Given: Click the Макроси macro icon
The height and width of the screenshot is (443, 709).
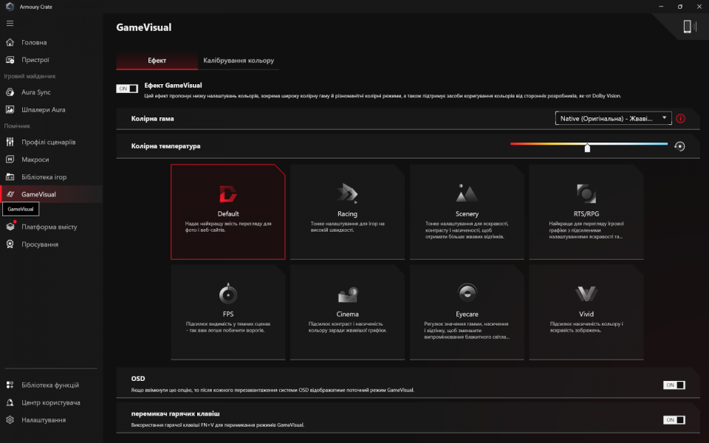Looking at the screenshot, I should [x=10, y=159].
